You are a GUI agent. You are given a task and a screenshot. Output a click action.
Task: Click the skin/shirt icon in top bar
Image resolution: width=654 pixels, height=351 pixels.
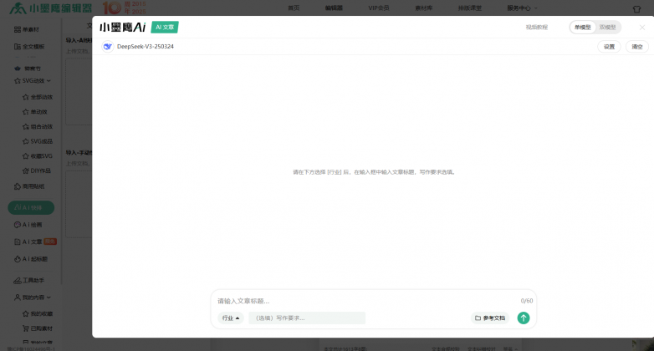638,8
